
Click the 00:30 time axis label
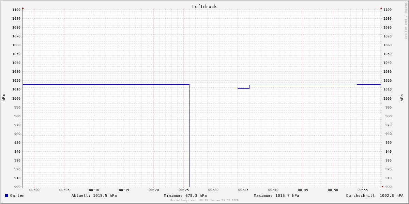pos(213,190)
